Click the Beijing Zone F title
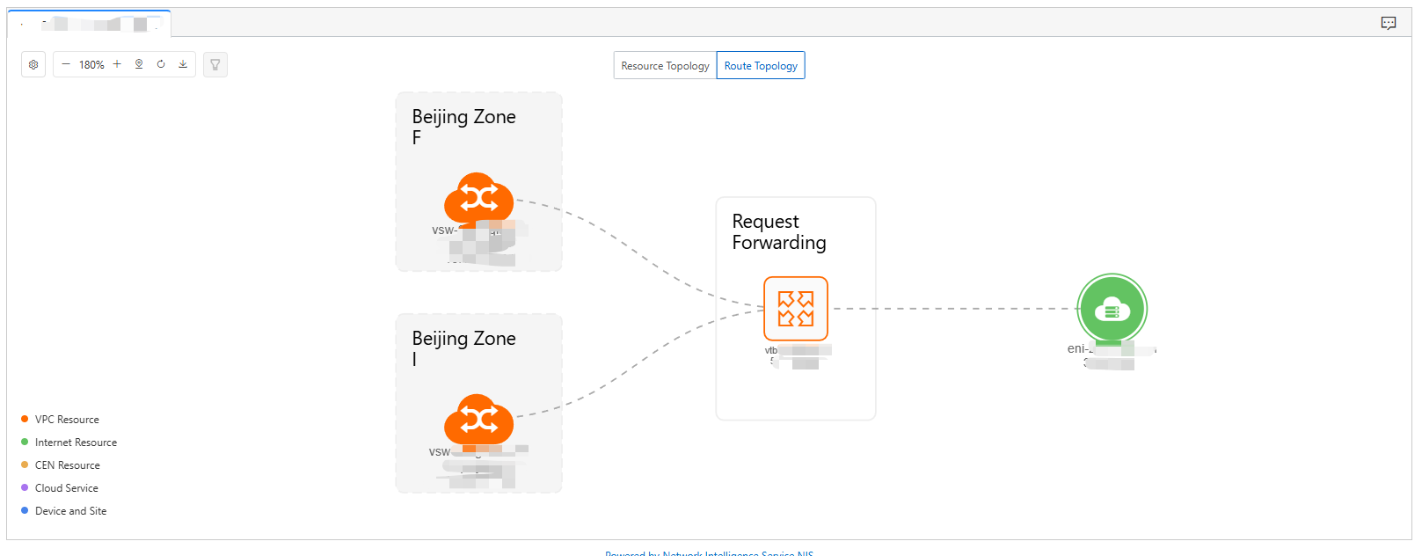This screenshot has width=1422, height=556. coord(463,127)
